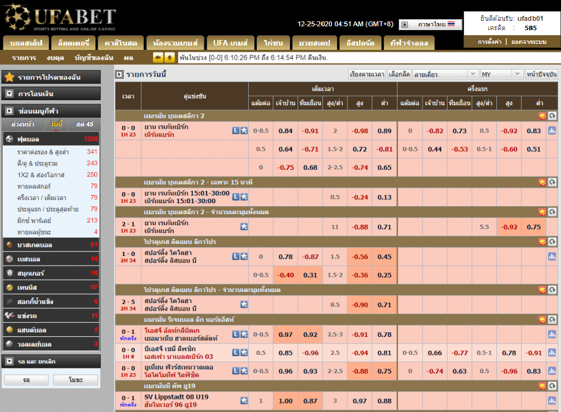Open the ล็อตเตอรี่ menu tab

pyautogui.click(x=73, y=43)
